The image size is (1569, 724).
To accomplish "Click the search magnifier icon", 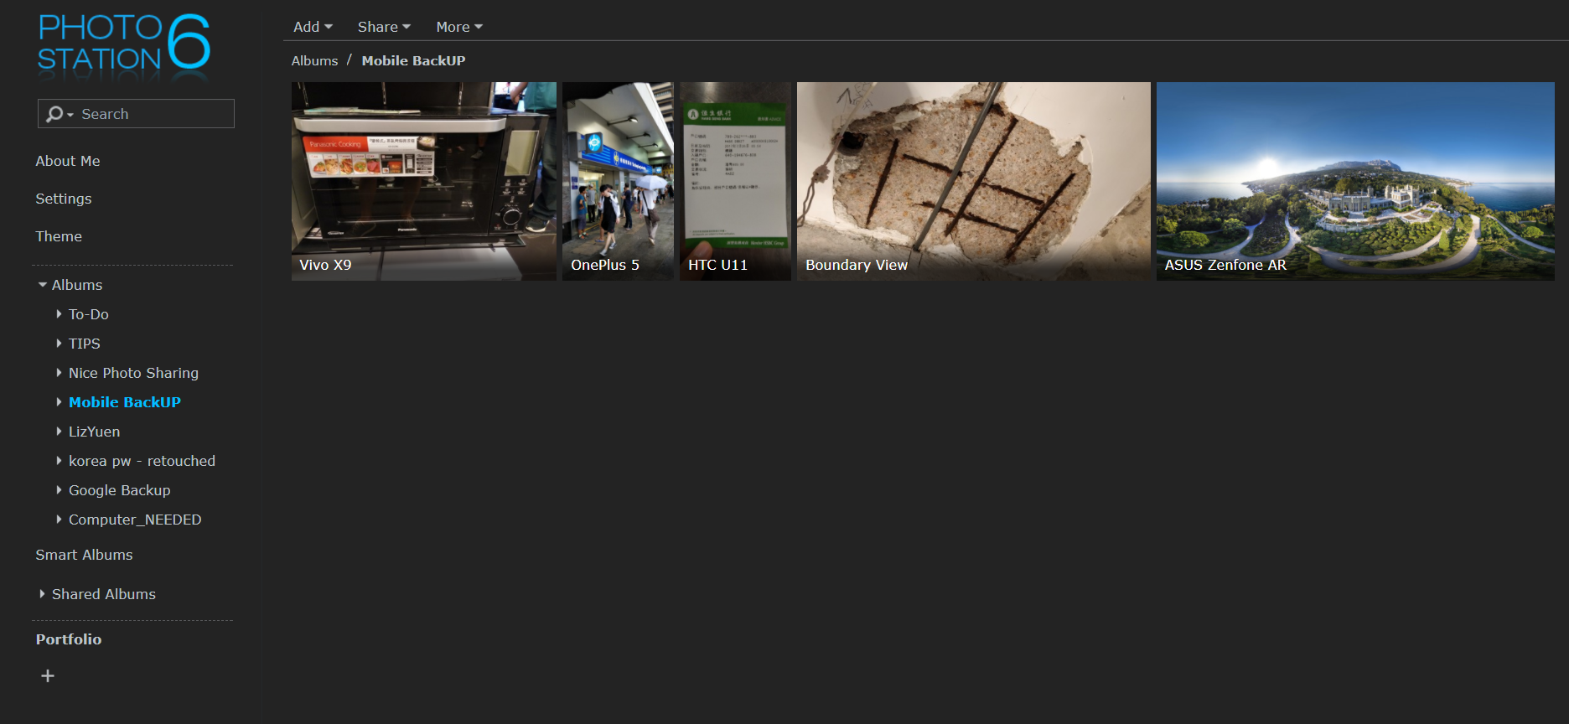I will click(55, 114).
